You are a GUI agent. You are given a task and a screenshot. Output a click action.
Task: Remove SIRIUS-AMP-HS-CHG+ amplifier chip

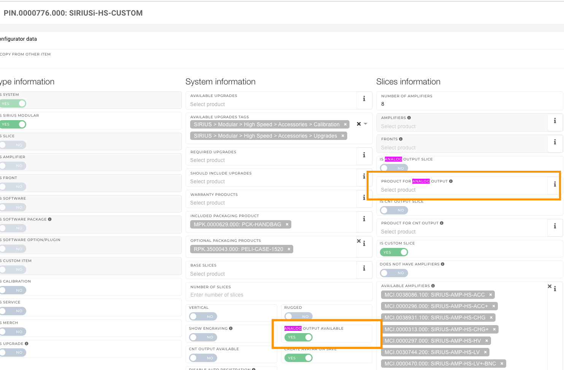click(x=494, y=329)
